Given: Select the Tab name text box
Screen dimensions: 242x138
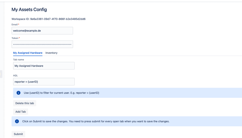Looking at the screenshot, I should 44,66.
